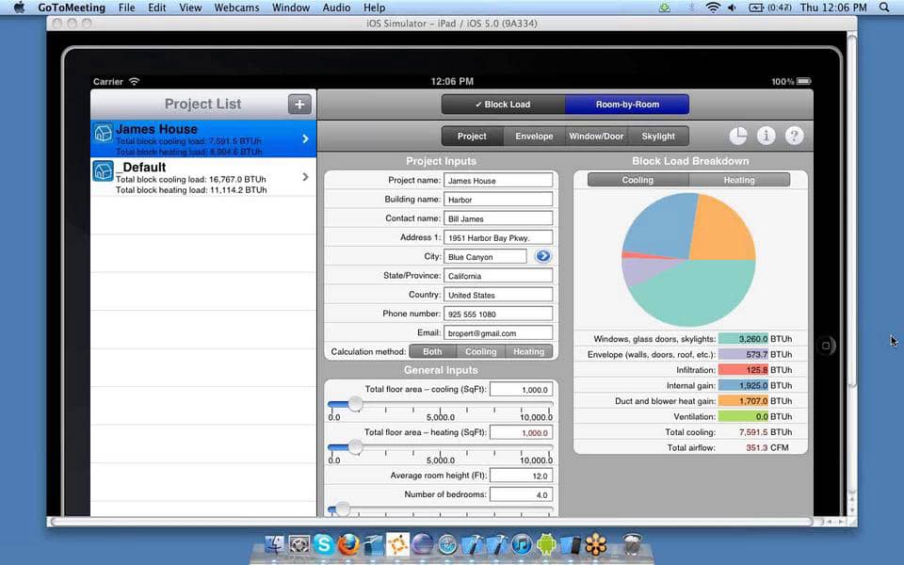Click the Wi-Fi status icon in menu bar
Screen dimensions: 904x565
coord(713,8)
